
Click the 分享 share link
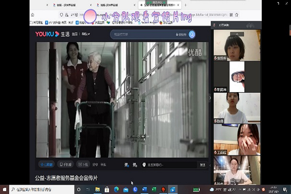95,164
